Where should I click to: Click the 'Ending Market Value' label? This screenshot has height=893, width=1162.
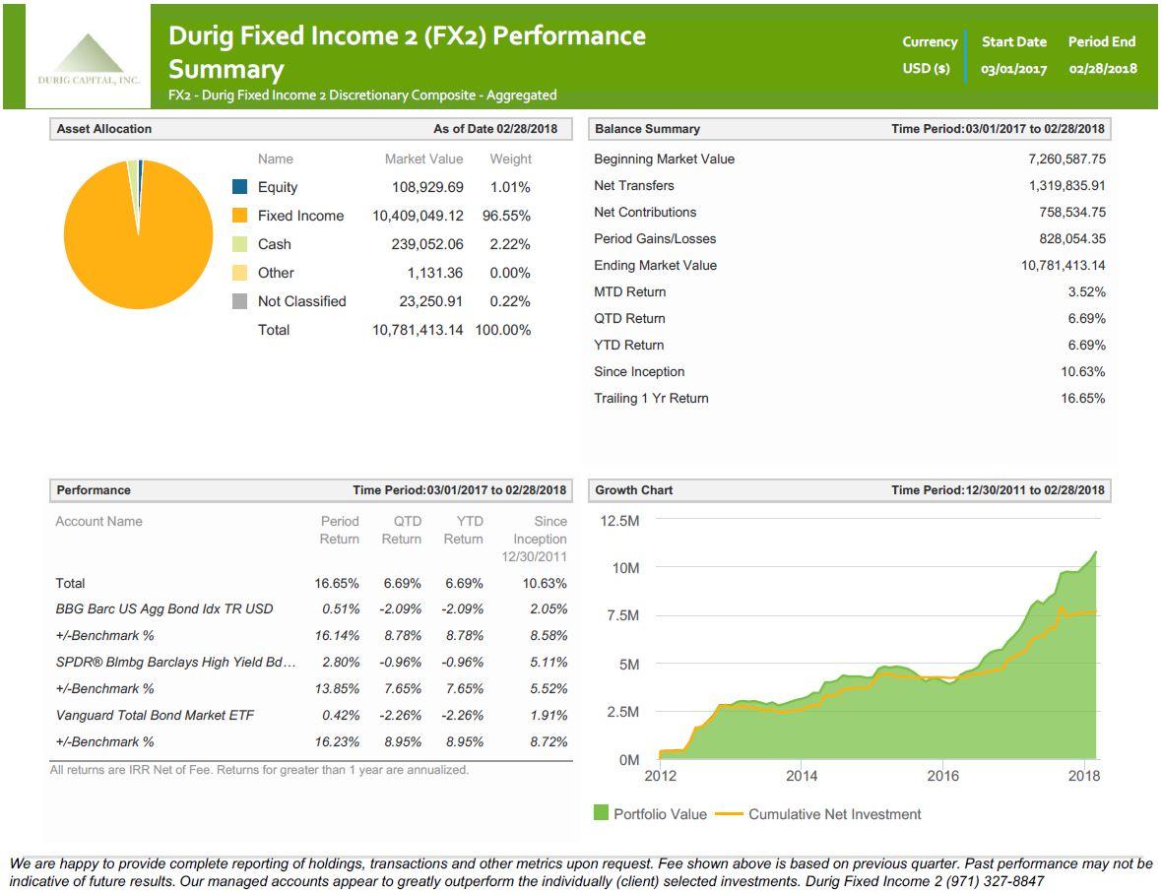pyautogui.click(x=655, y=265)
